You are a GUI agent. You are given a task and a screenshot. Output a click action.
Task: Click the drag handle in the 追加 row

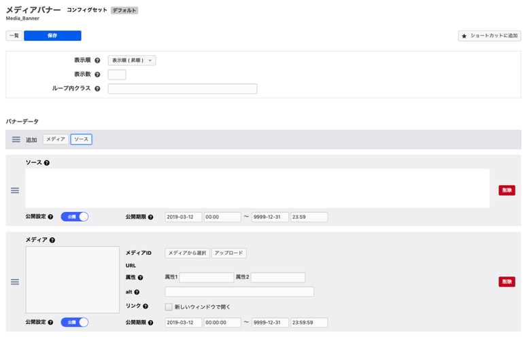point(16,139)
